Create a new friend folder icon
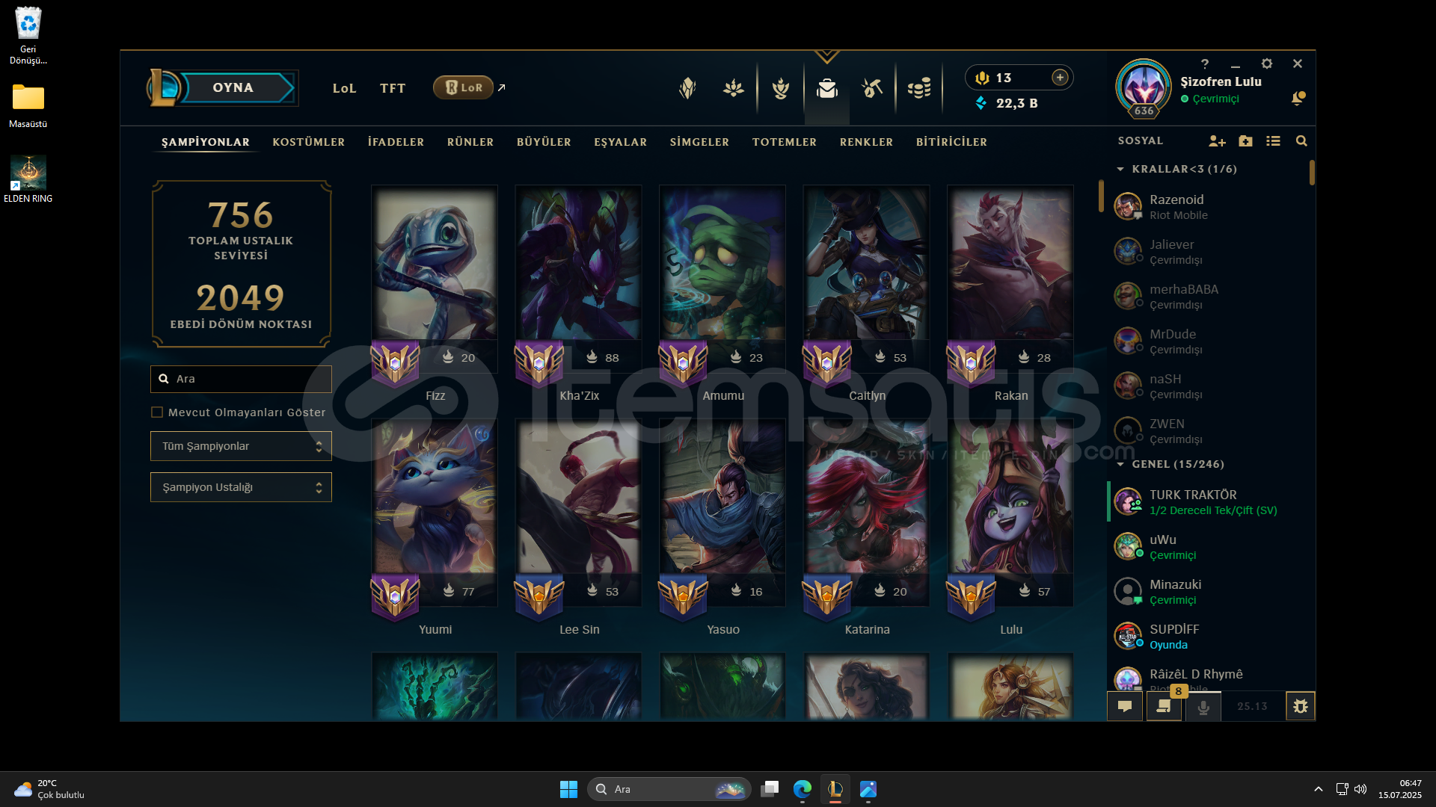1436x807 pixels. [1245, 141]
